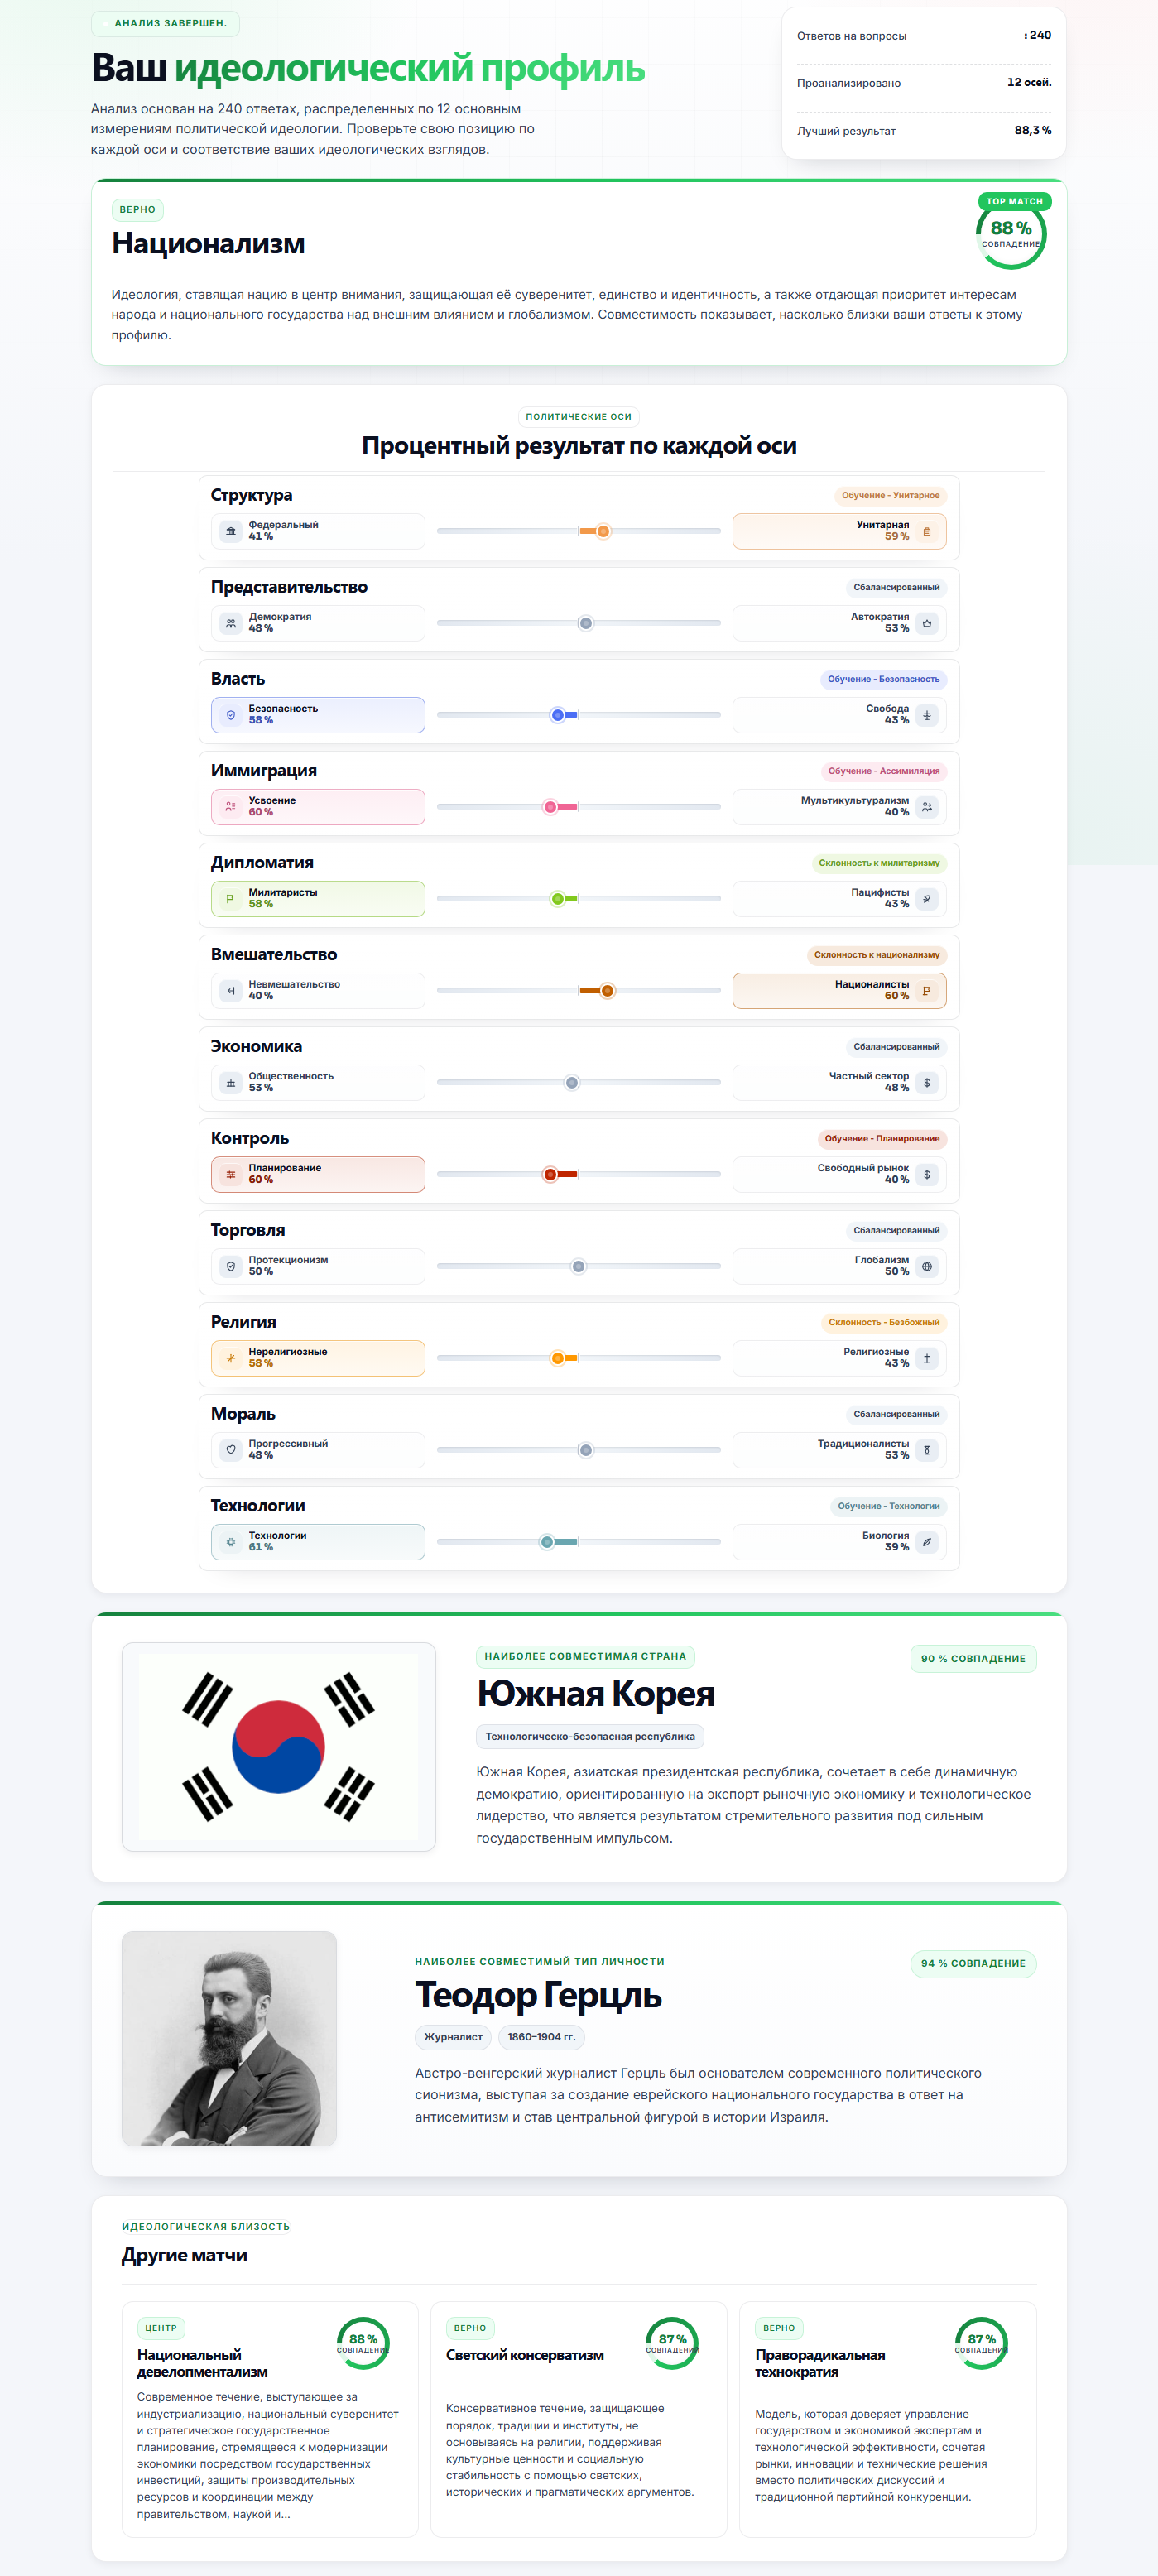Click the Традиционалисты hourglass icon
The width and height of the screenshot is (1158, 2576).
pyautogui.click(x=927, y=1450)
